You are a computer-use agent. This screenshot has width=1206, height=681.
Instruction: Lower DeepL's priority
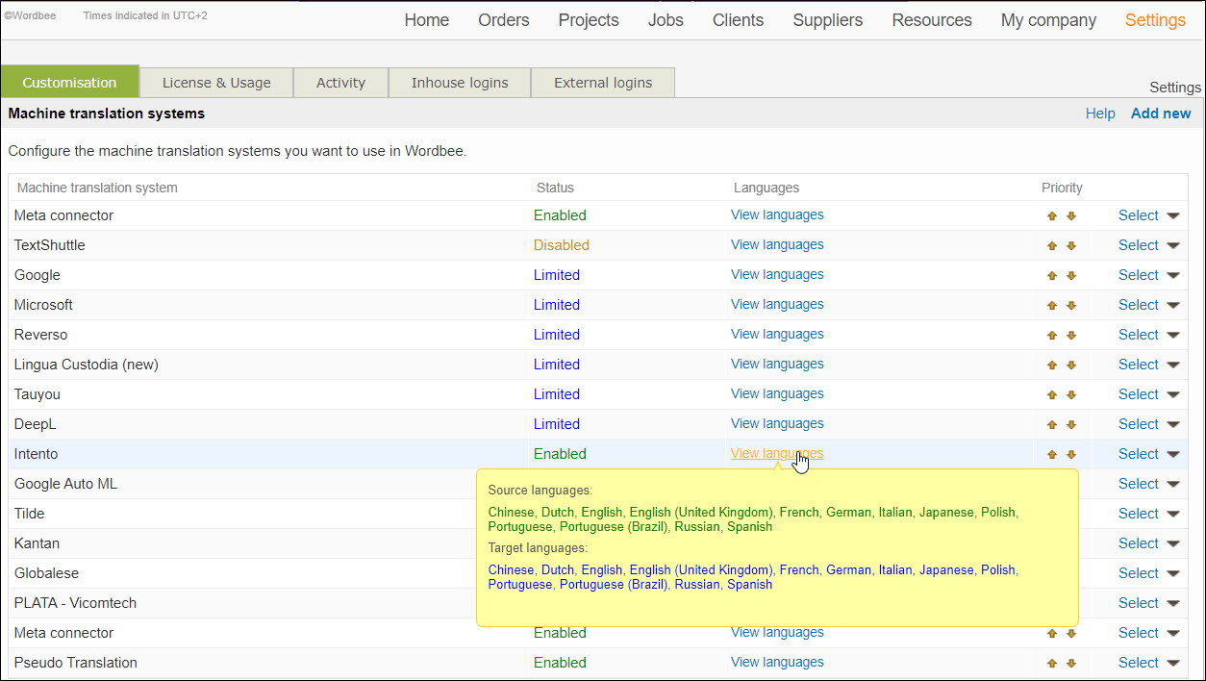[x=1070, y=424]
